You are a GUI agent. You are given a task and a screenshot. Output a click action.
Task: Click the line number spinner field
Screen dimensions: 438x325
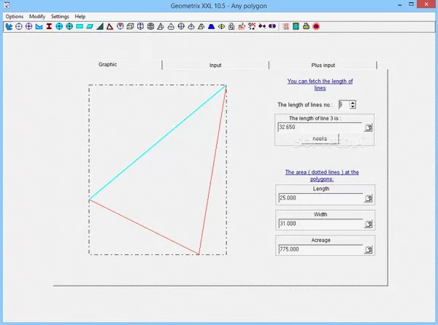pyautogui.click(x=344, y=105)
